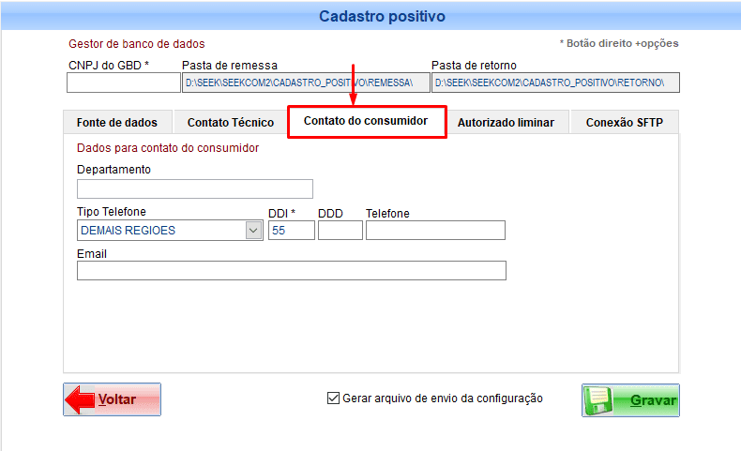Click the 'Dados para contato do consumidor' label

click(x=168, y=148)
